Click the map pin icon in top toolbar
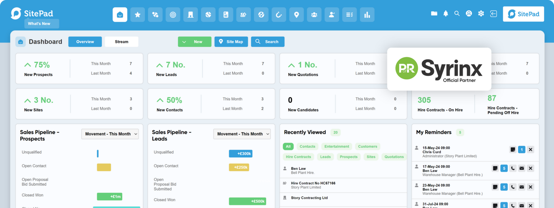 (x=296, y=15)
